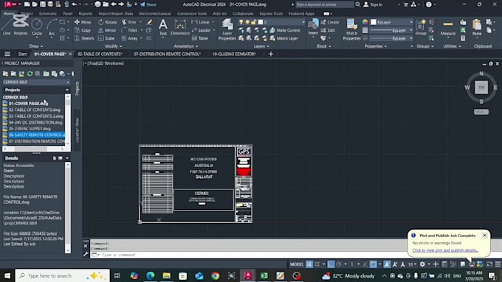This screenshot has width=502, height=282.
Task: Click link to view plot and publish details
Action: pyautogui.click(x=445, y=250)
